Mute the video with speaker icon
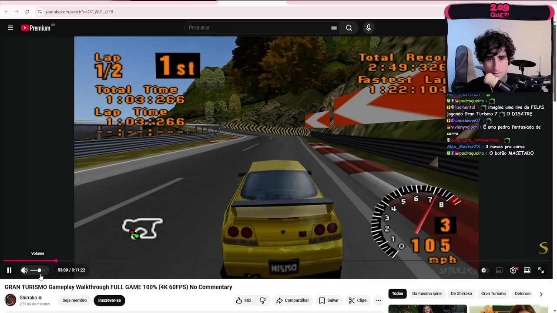The image size is (557, 313). pos(24,270)
